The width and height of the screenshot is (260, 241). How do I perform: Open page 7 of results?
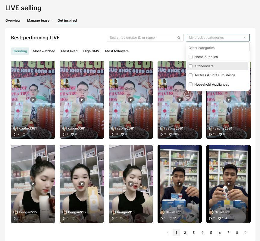click(x=228, y=233)
